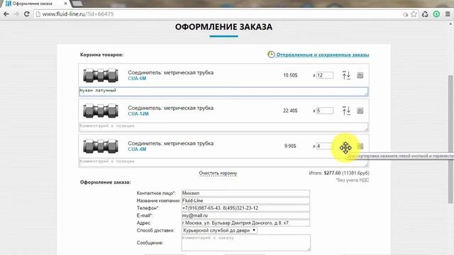
Task: Open the CUA-12M product link
Action: click(x=138, y=113)
